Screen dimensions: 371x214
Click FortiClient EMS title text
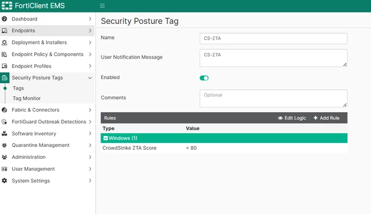[40, 6]
